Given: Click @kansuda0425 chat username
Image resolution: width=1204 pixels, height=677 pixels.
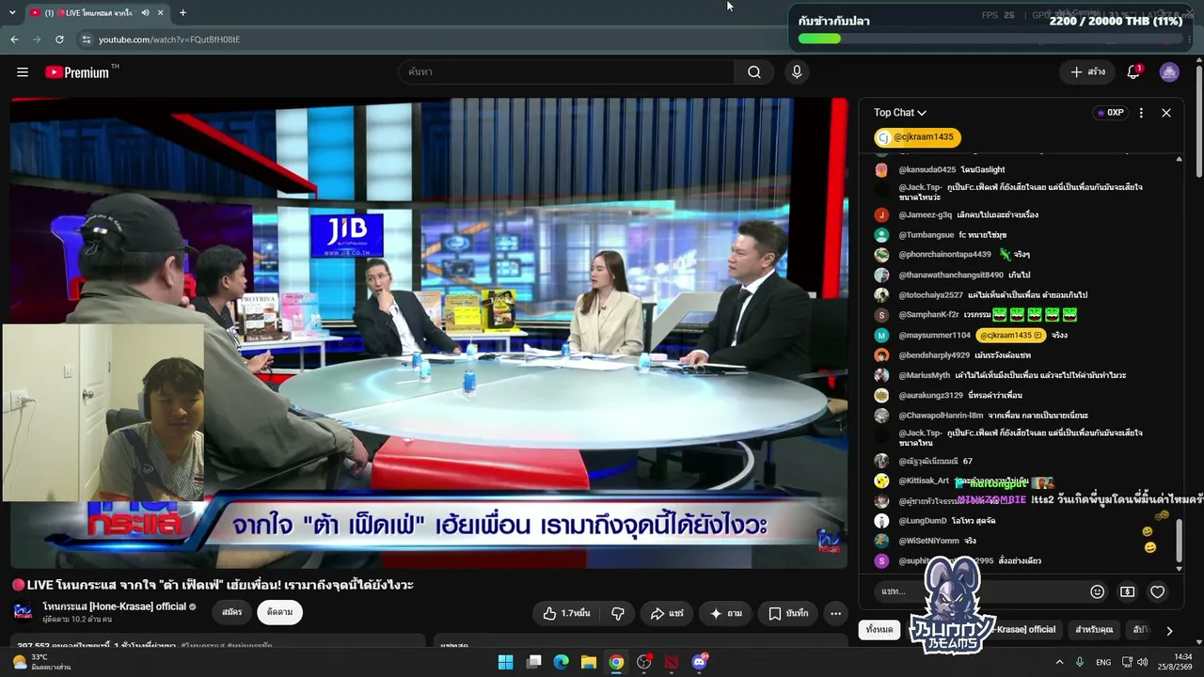Looking at the screenshot, I should (927, 170).
